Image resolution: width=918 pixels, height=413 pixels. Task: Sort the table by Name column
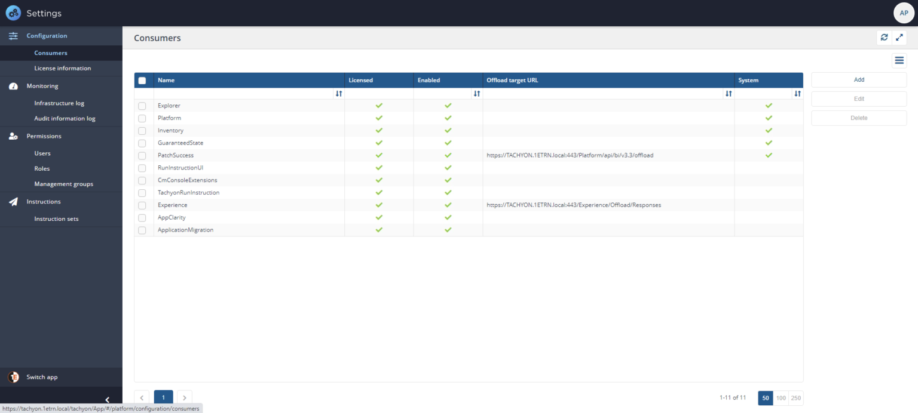[339, 94]
